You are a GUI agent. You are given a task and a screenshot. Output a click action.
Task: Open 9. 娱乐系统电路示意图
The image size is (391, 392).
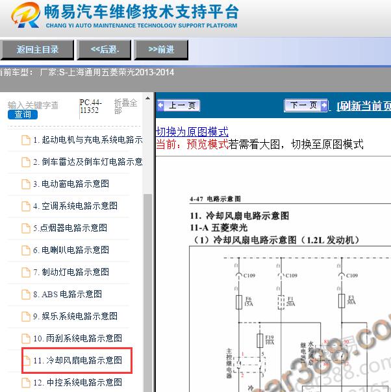tap(75, 316)
